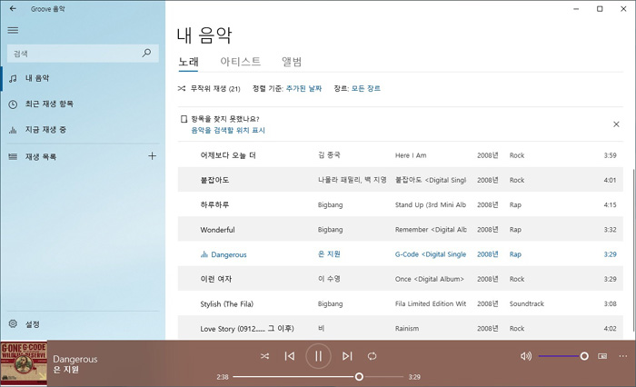The width and height of the screenshot is (636, 387).
Task: Switch to the 아티스트 tab
Action: point(241,62)
